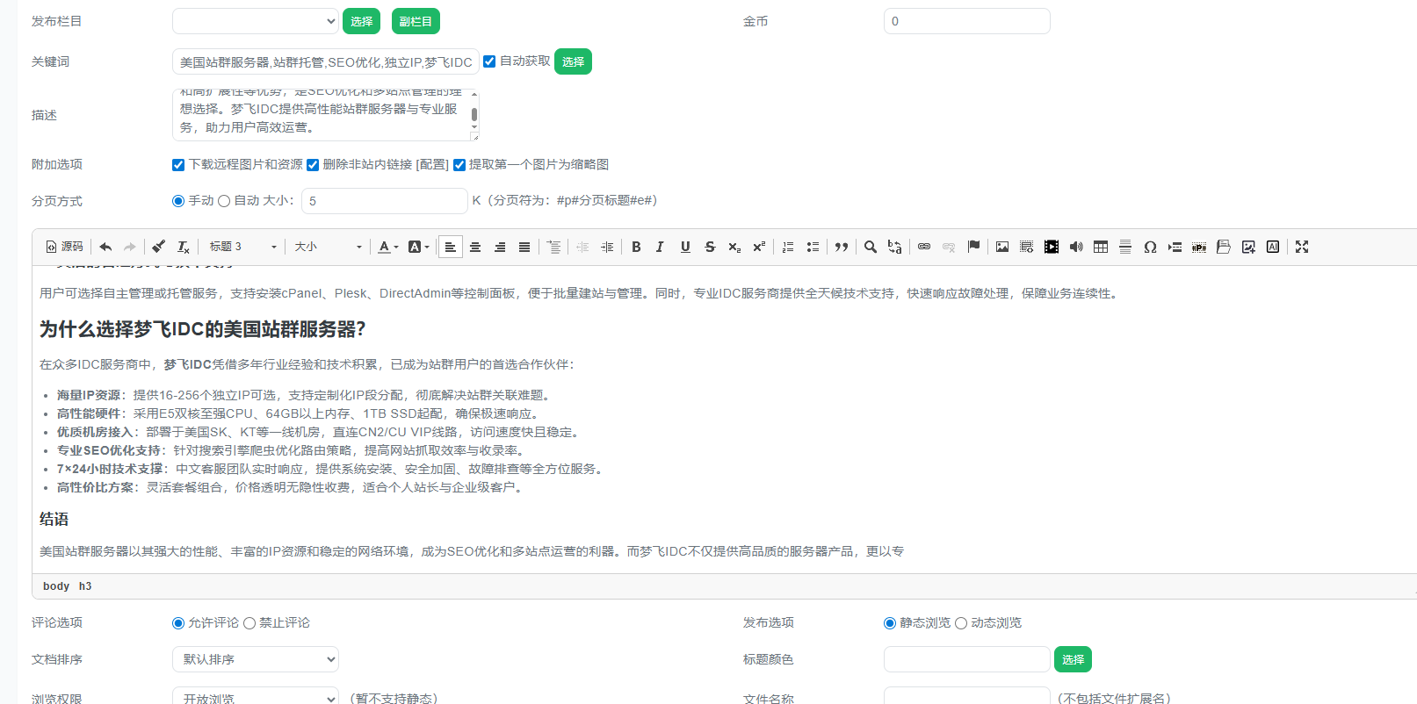This screenshot has width=1417, height=704.
Task: Insert a horizontal line
Action: (1125, 247)
